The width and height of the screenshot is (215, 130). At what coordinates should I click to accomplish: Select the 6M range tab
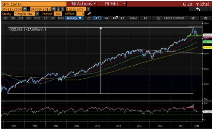[28, 18]
